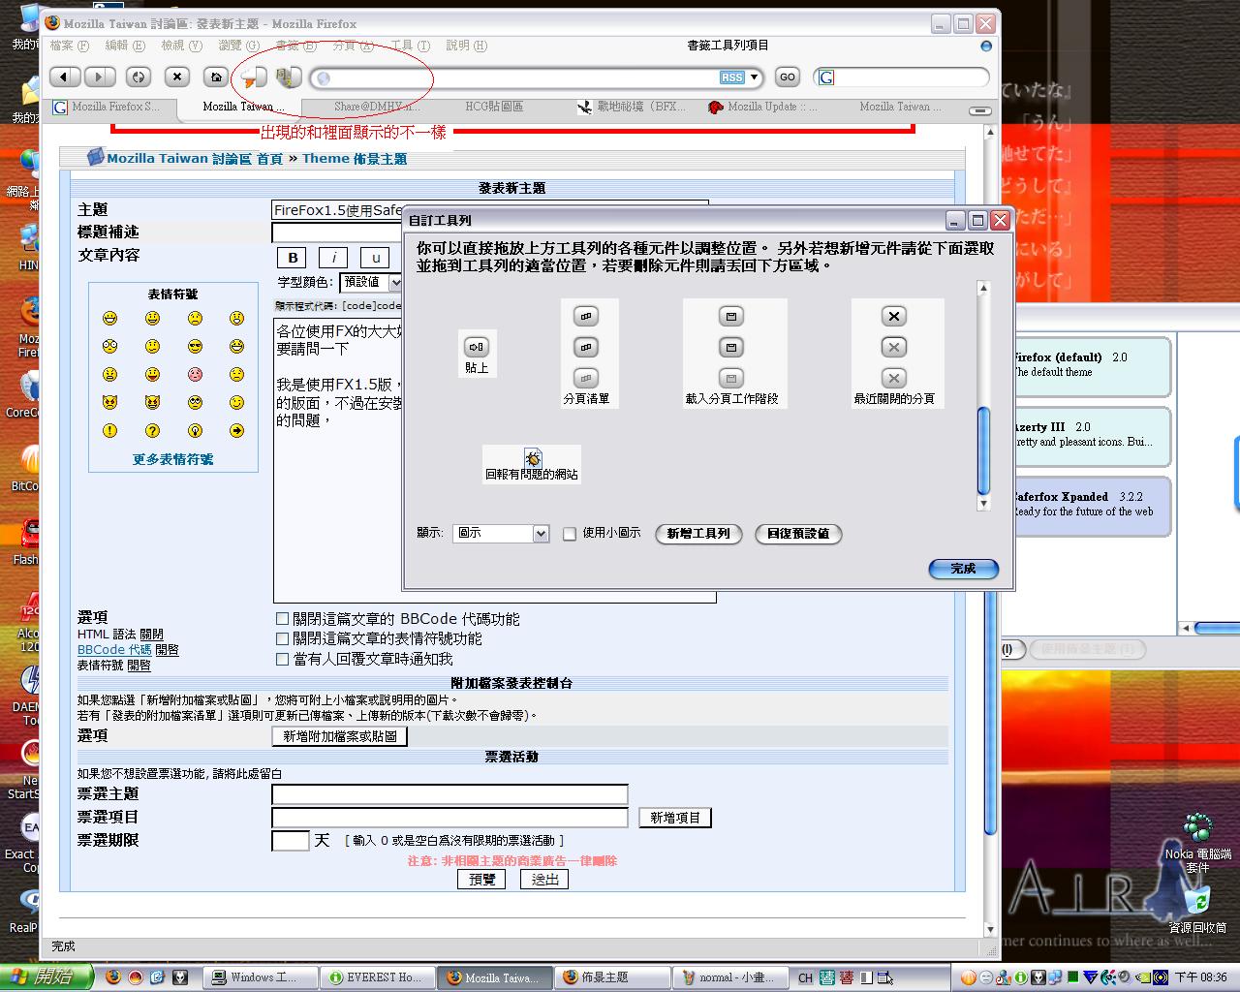Image resolution: width=1240 pixels, height=992 pixels.
Task: Check 關閉這篇文章的 BBCode 代碼功能
Action: click(x=282, y=619)
